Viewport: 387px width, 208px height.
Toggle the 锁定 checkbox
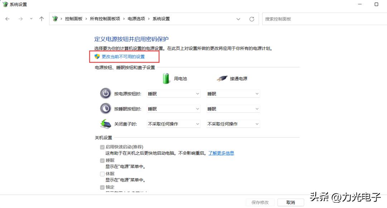(102, 187)
